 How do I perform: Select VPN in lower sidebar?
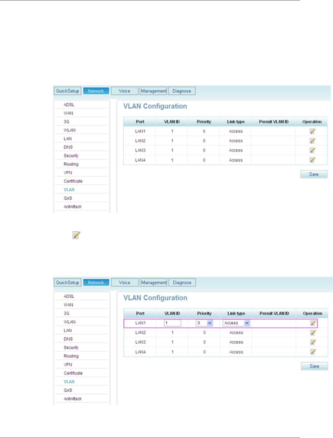pyautogui.click(x=68, y=365)
